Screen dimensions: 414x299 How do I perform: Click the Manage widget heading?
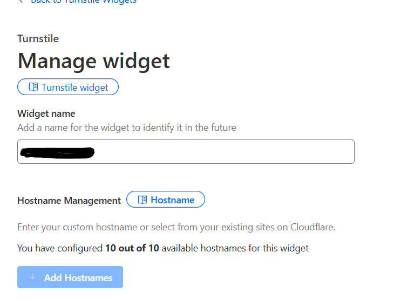93,61
